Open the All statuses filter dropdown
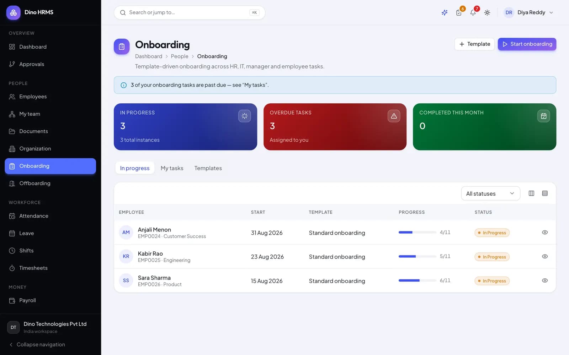 pos(490,193)
